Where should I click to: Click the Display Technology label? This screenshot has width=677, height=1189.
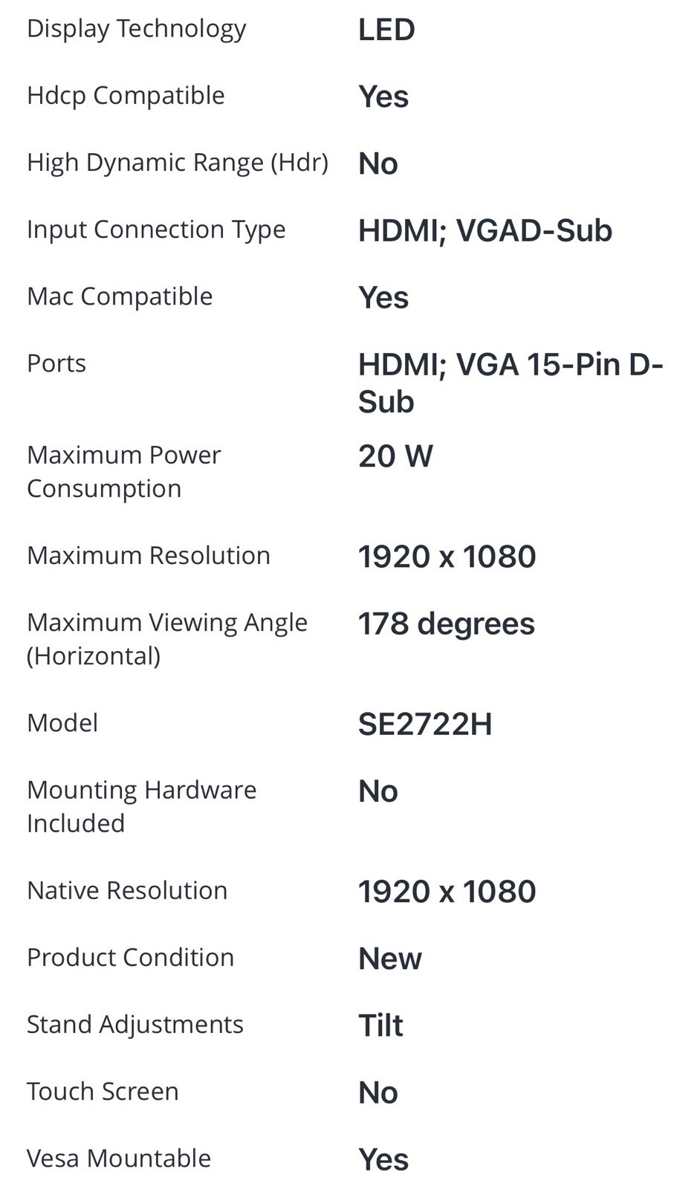click(x=136, y=29)
